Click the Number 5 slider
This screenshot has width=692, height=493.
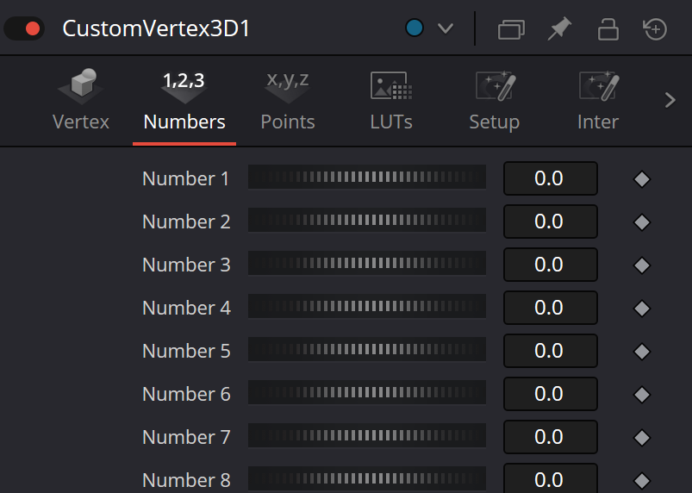click(x=367, y=349)
